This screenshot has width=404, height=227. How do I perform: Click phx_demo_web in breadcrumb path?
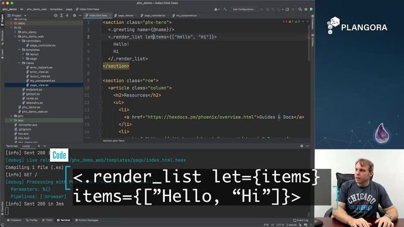pyautogui.click(x=37, y=9)
